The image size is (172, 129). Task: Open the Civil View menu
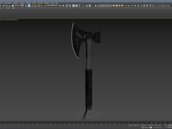point(40,3)
